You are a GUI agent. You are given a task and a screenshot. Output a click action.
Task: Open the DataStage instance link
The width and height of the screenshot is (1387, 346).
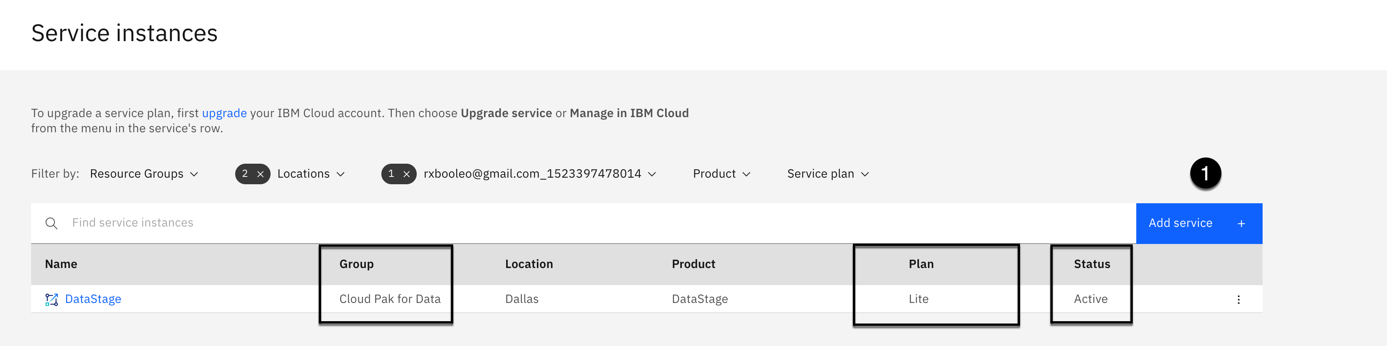(93, 299)
